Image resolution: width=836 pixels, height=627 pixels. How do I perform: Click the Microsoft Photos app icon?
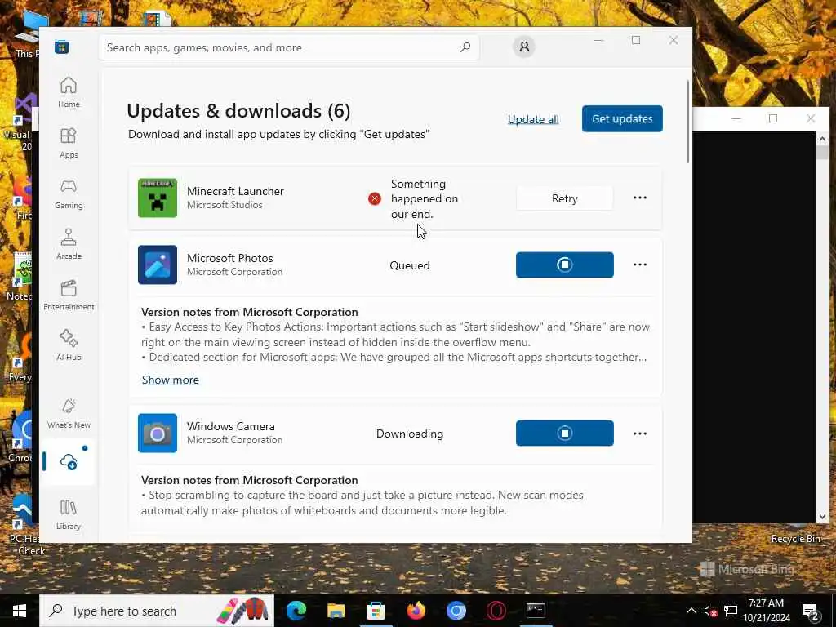(x=158, y=265)
